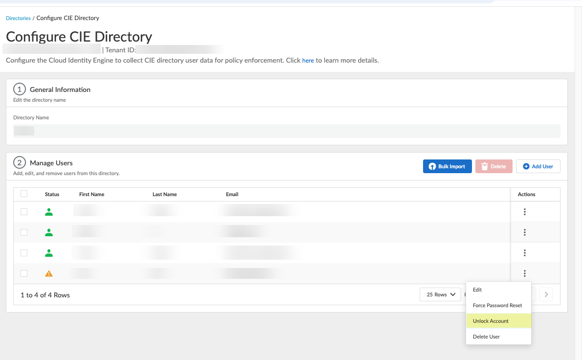This screenshot has width=582, height=360.
Task: Click the orange warning status icon
Action: pyautogui.click(x=48, y=273)
